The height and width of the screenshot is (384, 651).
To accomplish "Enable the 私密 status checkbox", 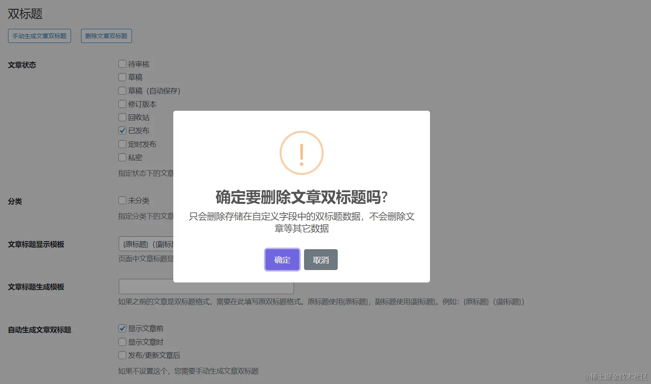I will 122,157.
